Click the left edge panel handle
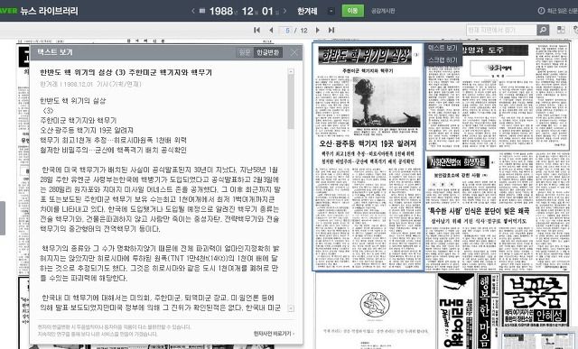 pos(3,218)
